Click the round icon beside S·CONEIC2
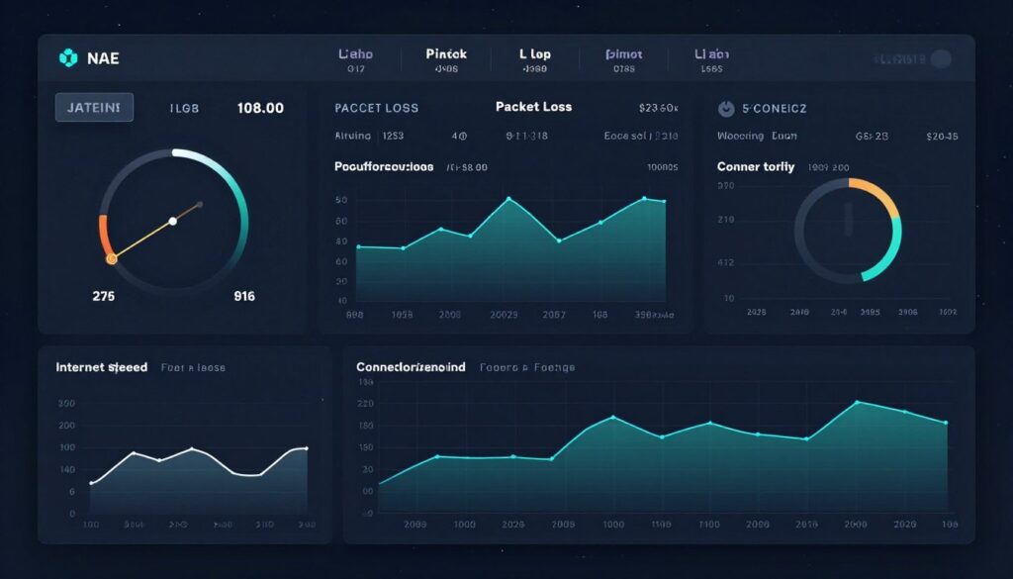This screenshot has width=1013, height=579. (726, 109)
